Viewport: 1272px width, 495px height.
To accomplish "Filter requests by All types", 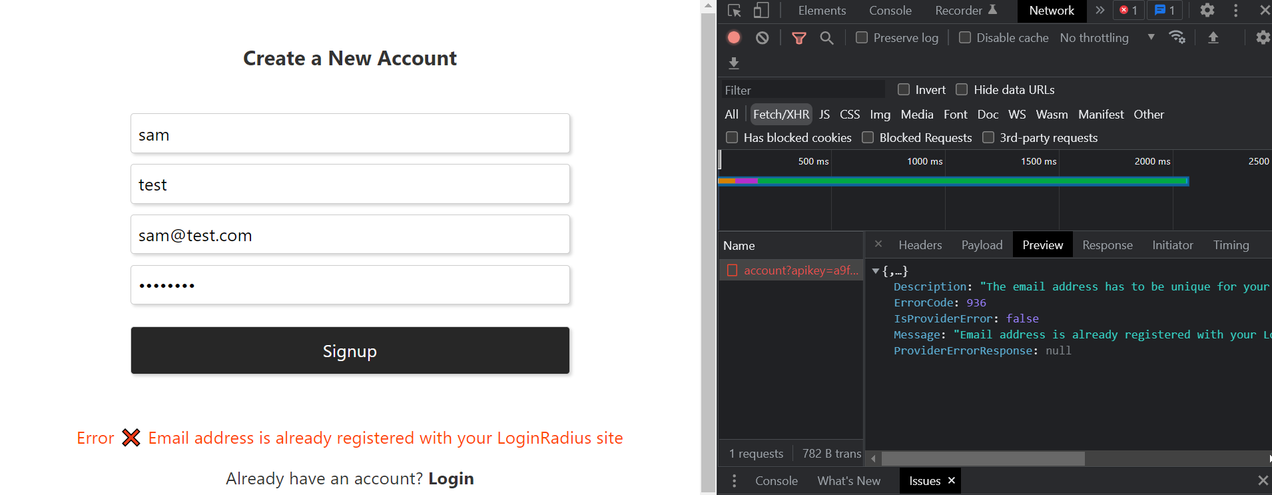I will click(731, 115).
